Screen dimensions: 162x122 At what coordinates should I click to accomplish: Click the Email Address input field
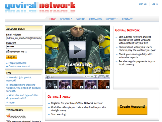click(24, 38)
